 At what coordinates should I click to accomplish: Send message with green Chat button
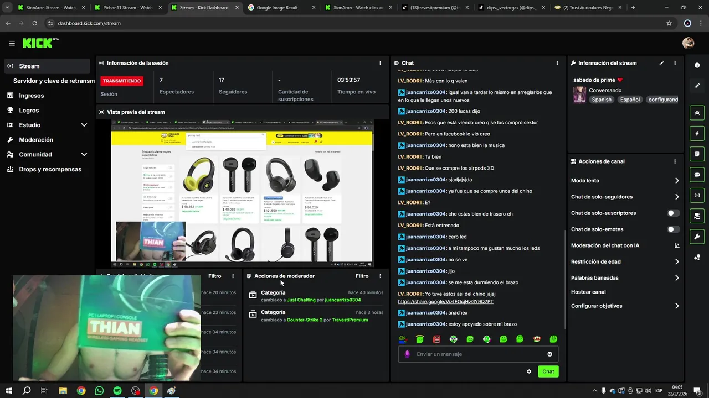(x=548, y=371)
